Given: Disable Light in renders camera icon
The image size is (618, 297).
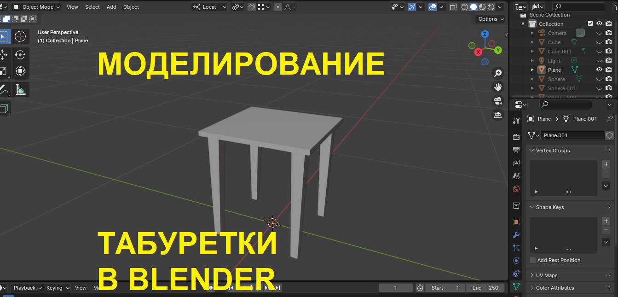Looking at the screenshot, I should coord(608,61).
